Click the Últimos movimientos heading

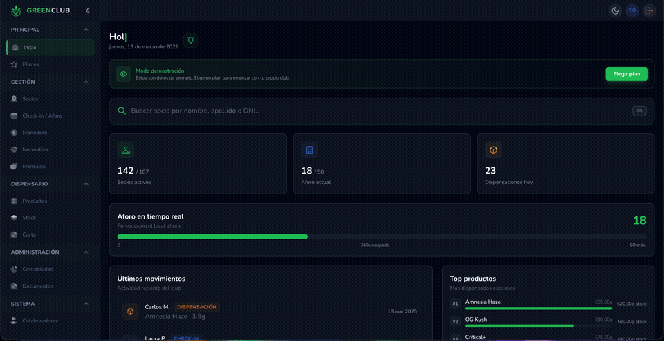click(151, 279)
